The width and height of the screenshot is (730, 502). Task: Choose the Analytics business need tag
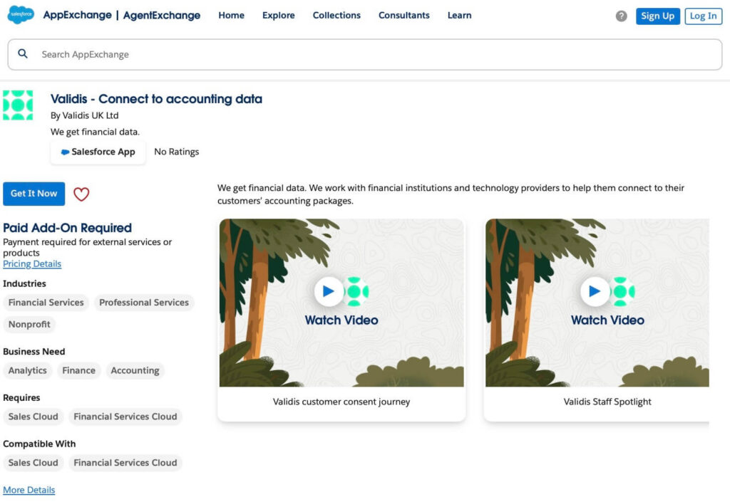click(x=28, y=370)
